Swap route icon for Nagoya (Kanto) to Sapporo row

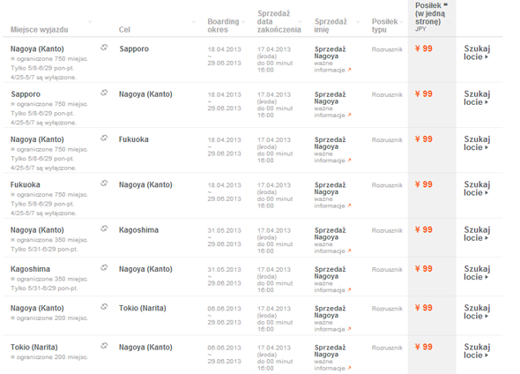pos(104,48)
